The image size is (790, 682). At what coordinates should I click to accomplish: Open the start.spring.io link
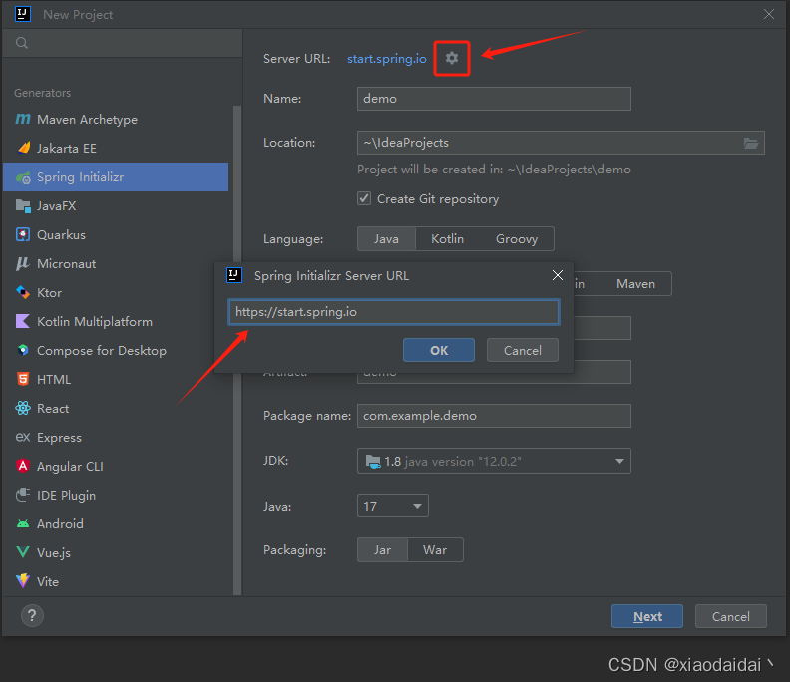(386, 59)
